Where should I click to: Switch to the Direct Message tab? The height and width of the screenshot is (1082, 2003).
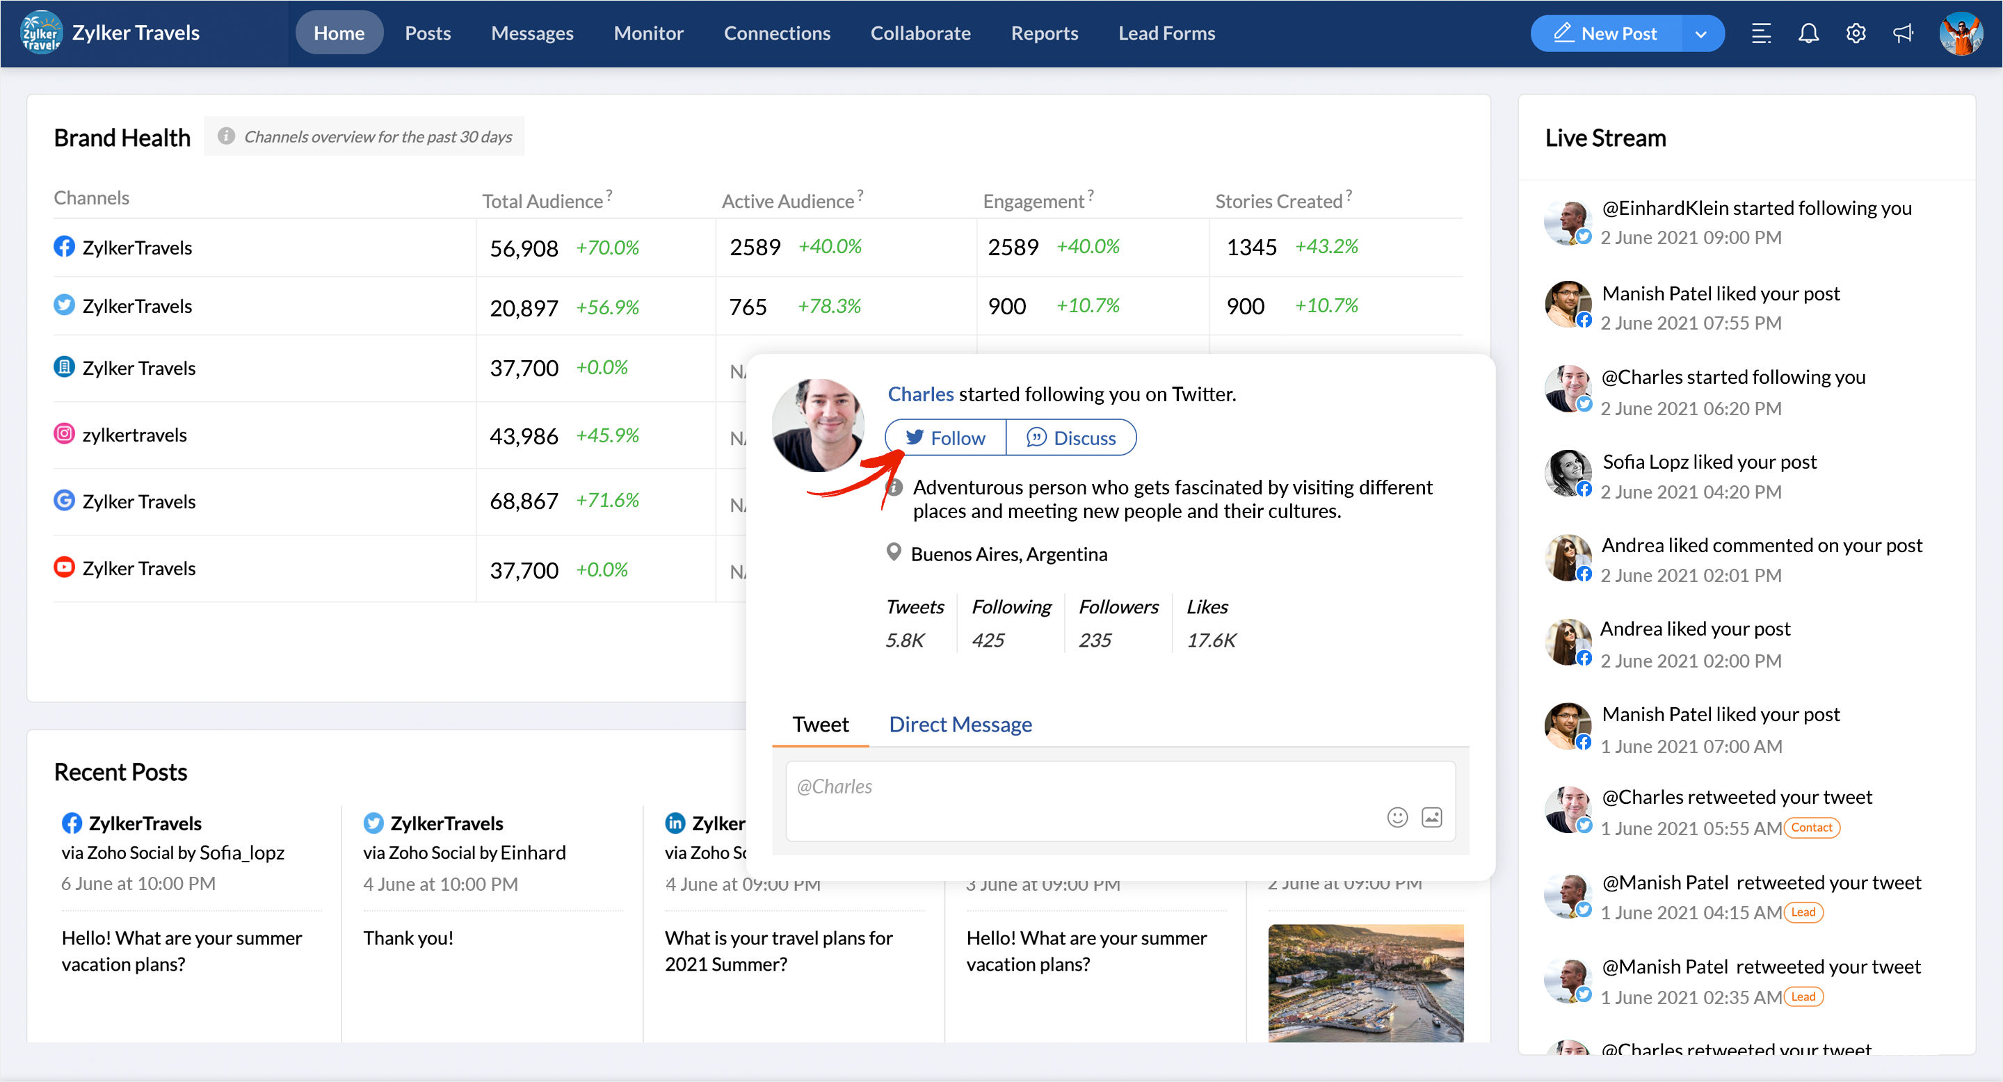[960, 724]
